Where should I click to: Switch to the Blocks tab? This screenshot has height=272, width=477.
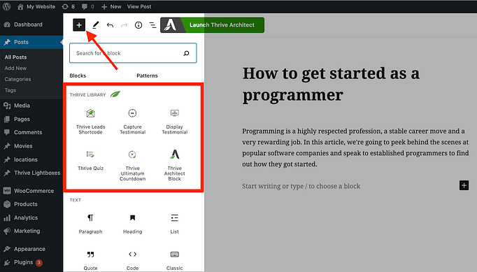[78, 76]
